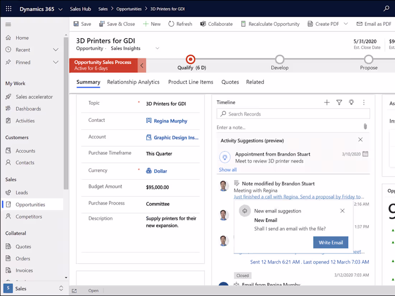Click the lightbulb icon in the Timeline
The image size is (395, 296).
tap(351, 102)
